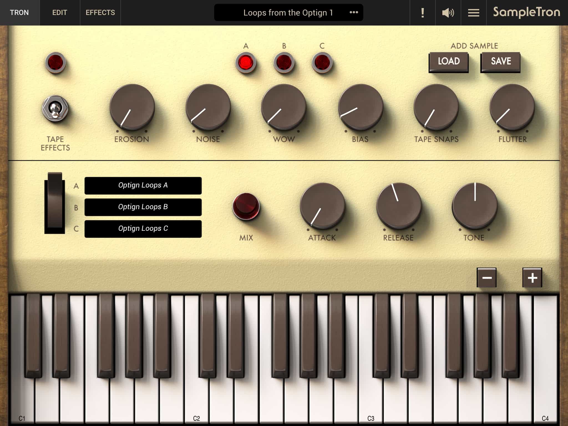This screenshot has height=426, width=568.
Task: Click the A label beside the track lever
Action: coord(76,186)
